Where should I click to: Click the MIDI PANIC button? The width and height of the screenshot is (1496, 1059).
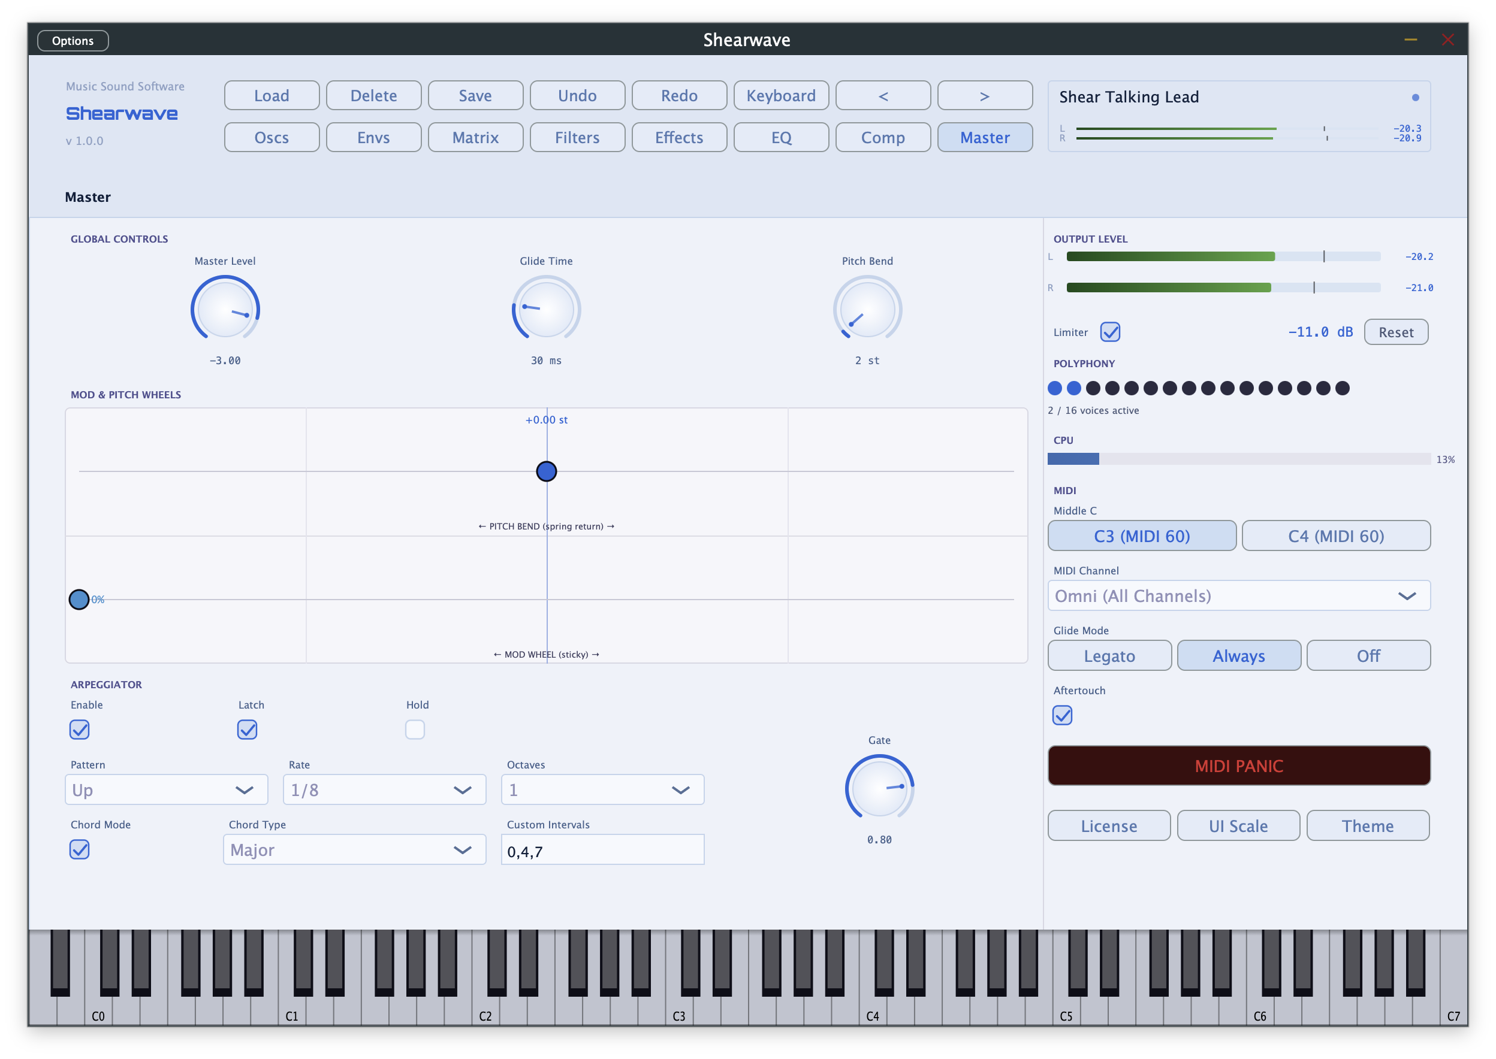pyautogui.click(x=1238, y=765)
